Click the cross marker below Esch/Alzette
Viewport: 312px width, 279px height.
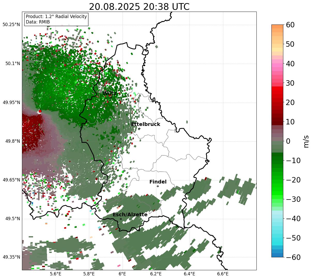click(x=121, y=219)
